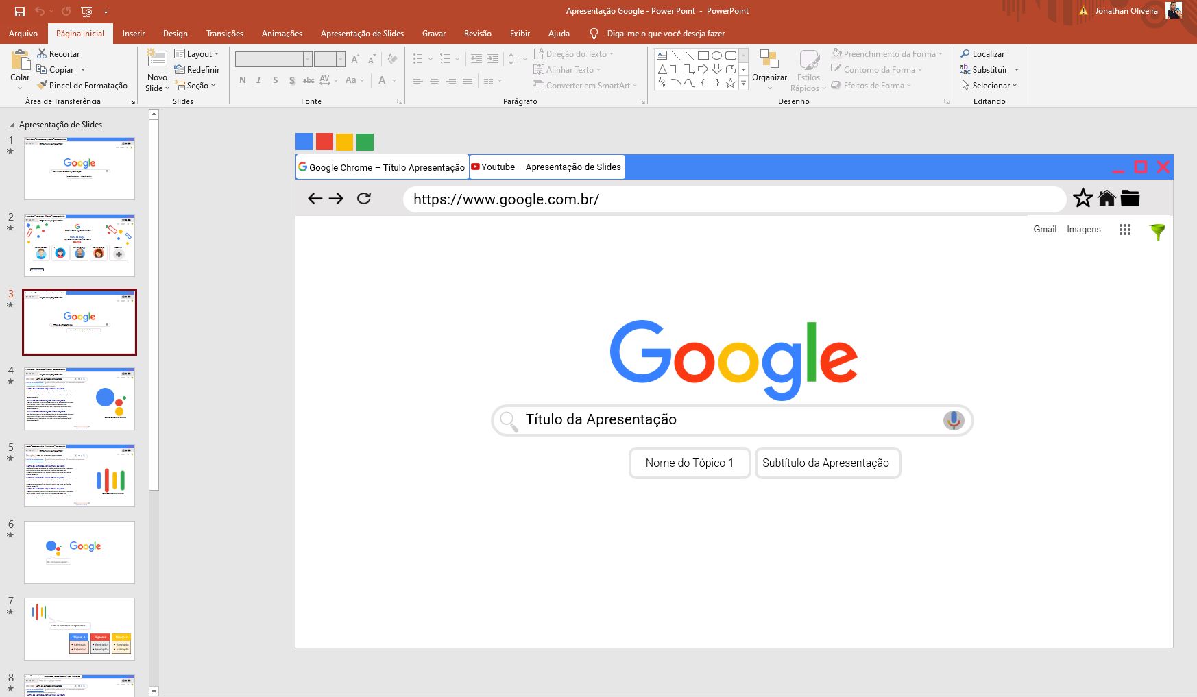Select the star shape in the shapes gallery
The width and height of the screenshot is (1197, 697).
731,83
